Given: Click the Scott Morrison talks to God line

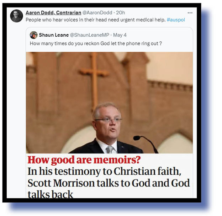Looking at the screenshot, I should click(x=109, y=183).
